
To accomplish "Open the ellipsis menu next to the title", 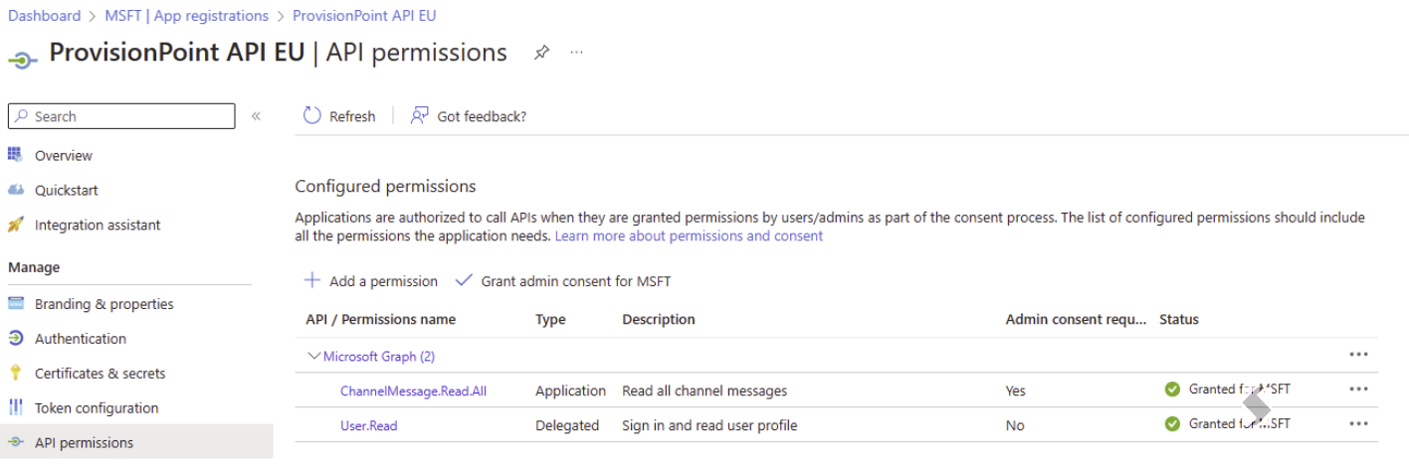I will [x=576, y=53].
